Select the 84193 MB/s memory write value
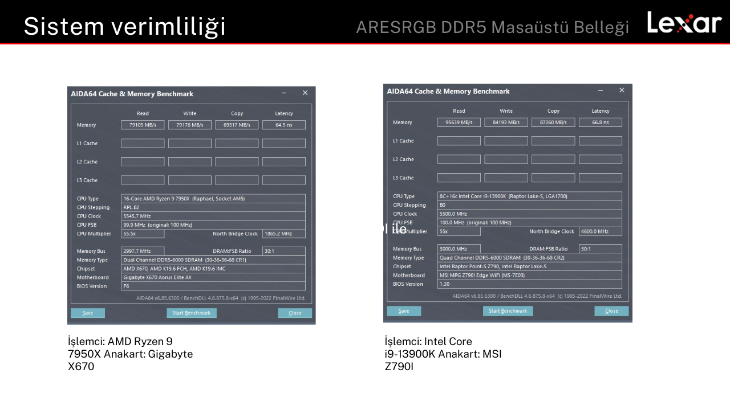 click(506, 122)
